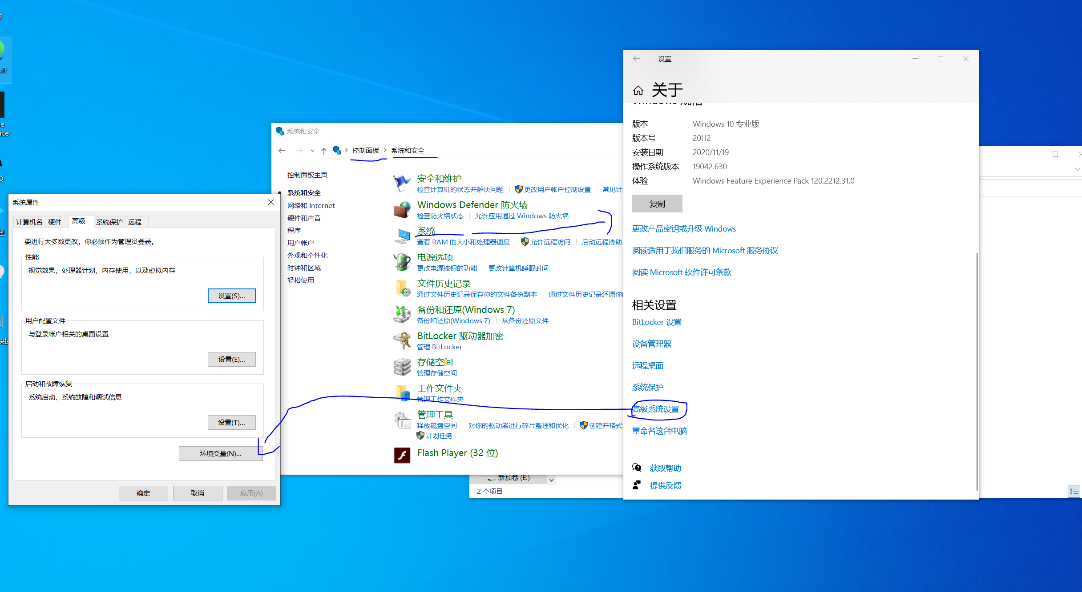Open 阅读 Microsoft 软件许可条款 link
Viewport: 1082px width, 592px height.
pos(682,272)
